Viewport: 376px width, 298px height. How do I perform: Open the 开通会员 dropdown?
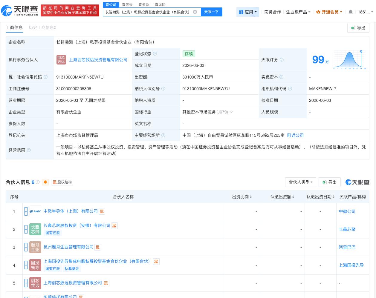329,12
